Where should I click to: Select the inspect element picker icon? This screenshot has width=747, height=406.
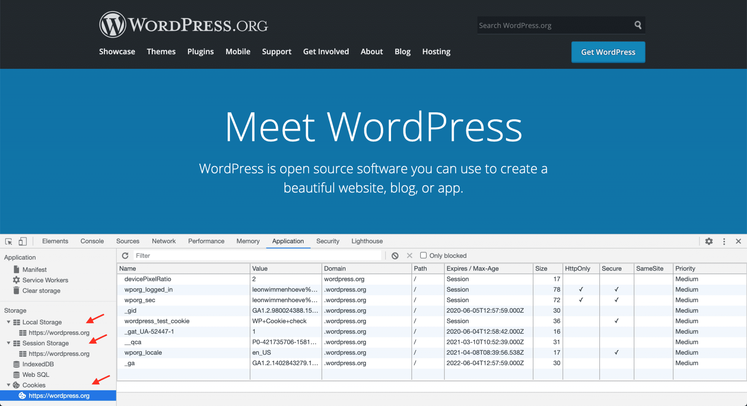(9, 241)
